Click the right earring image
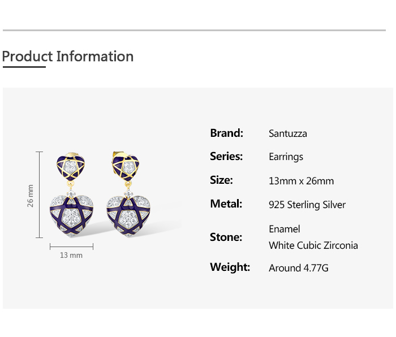Viewport: 396px width, 337px height. coord(128,195)
